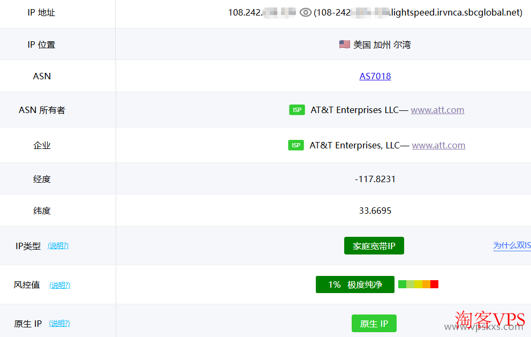
Task: Click the 1% 极度纯净 risk badge
Action: coord(355,284)
